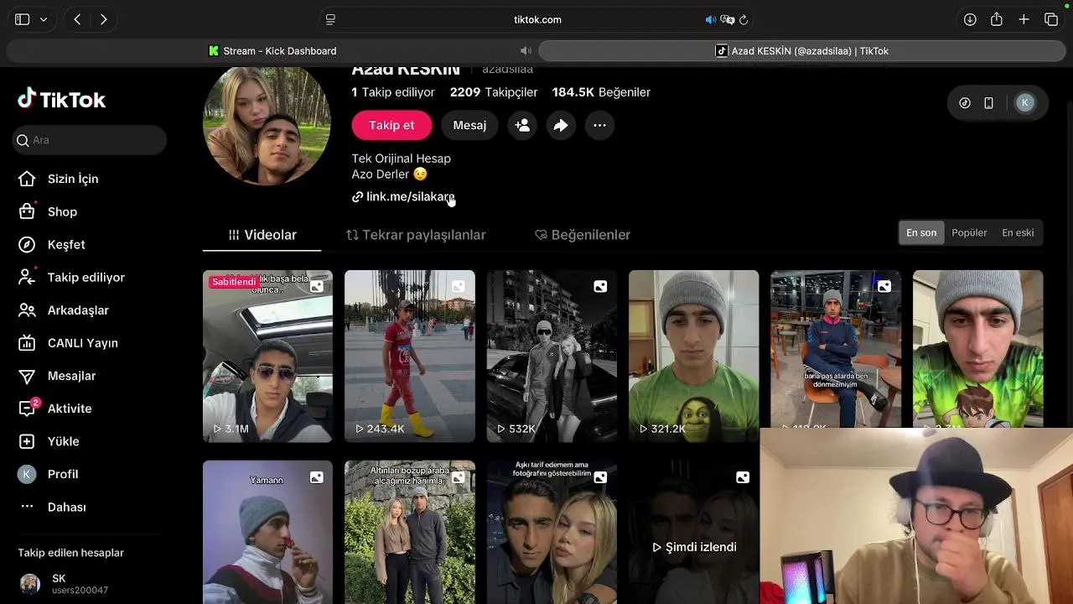Open followed account SK users200047
Screen dimensions: 1073x604
[x=65, y=584]
